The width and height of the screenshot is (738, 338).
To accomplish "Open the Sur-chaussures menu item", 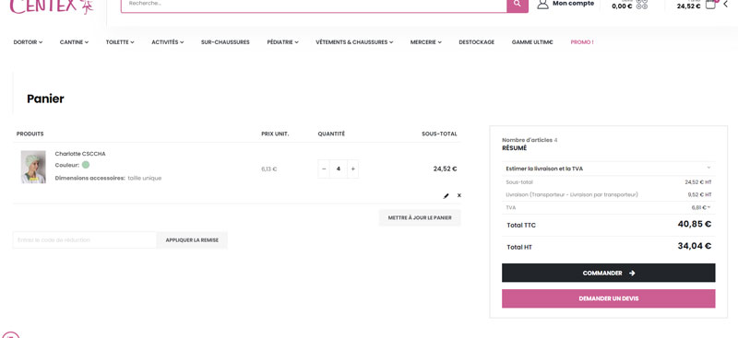I will (x=225, y=42).
